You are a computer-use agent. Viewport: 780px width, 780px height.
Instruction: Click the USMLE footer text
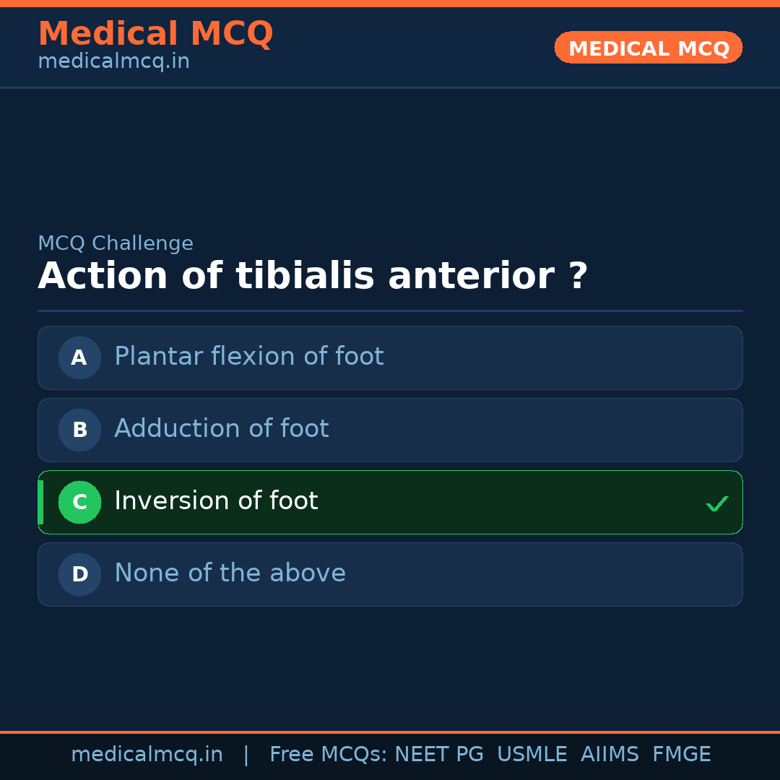tap(532, 755)
